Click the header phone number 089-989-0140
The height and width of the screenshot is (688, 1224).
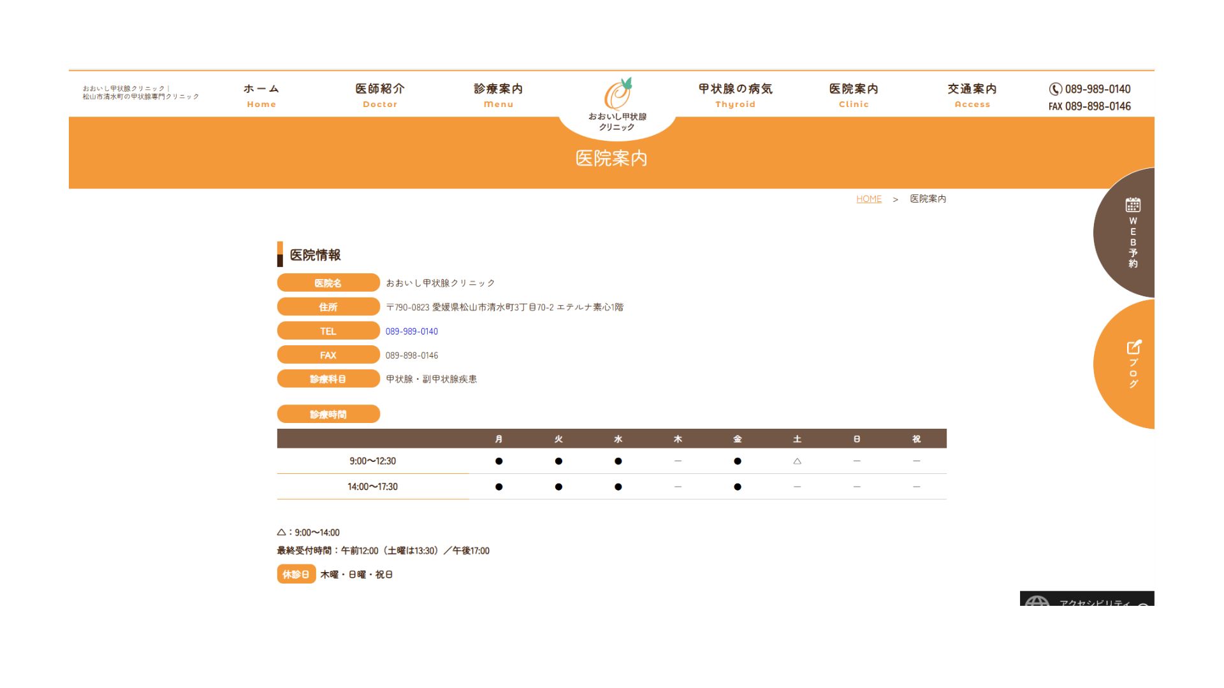click(x=1097, y=89)
